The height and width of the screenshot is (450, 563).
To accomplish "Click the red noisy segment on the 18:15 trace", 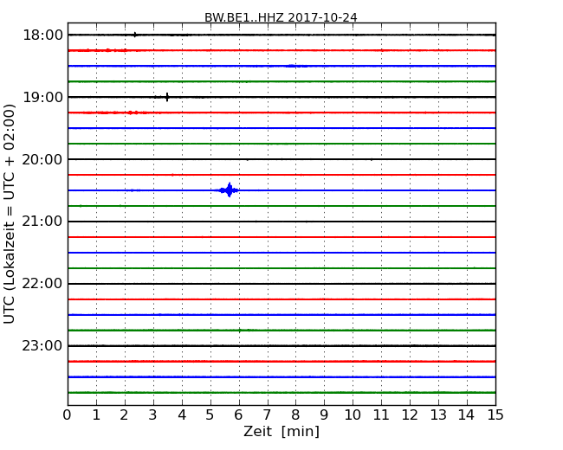I will pyautogui.click(x=98, y=50).
